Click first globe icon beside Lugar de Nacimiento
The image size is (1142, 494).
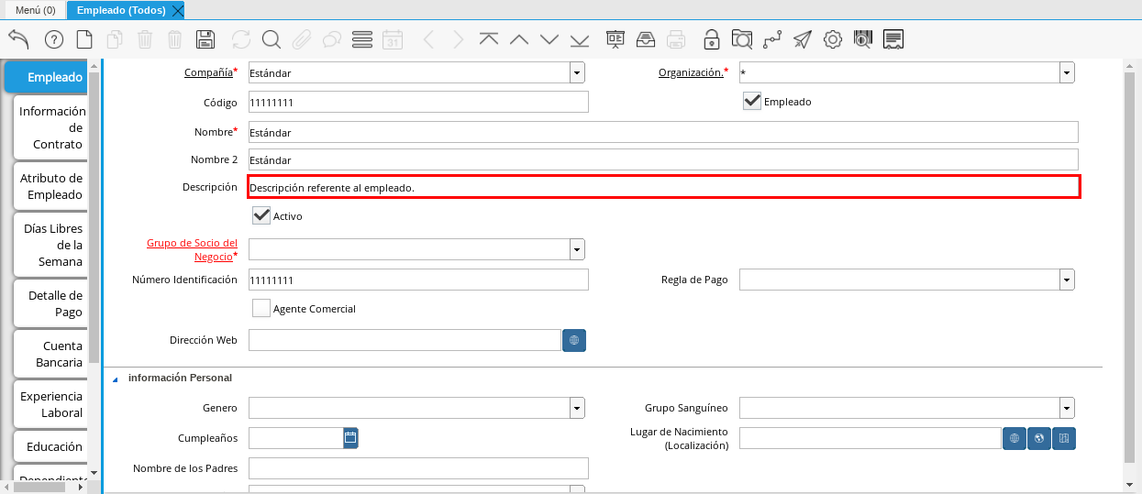coord(1014,438)
